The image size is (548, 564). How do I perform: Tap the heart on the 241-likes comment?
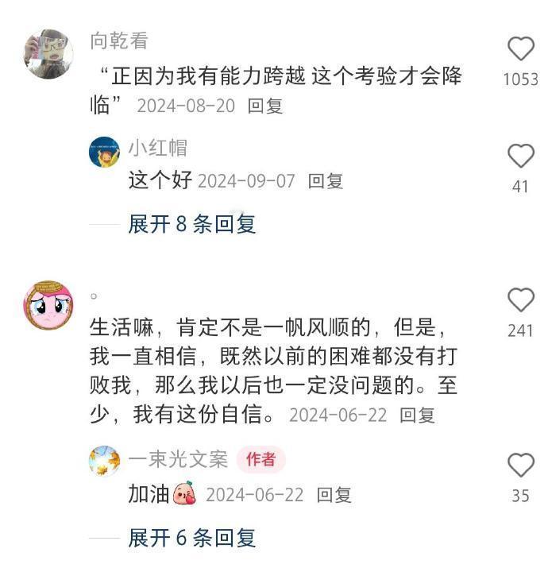pos(521,299)
